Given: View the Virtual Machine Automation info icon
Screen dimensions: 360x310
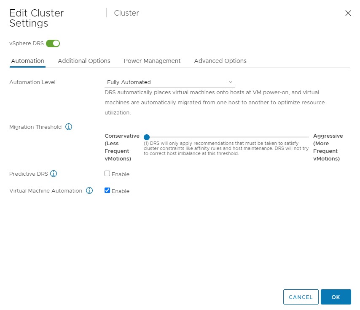Looking at the screenshot, I should pyautogui.click(x=89, y=190).
